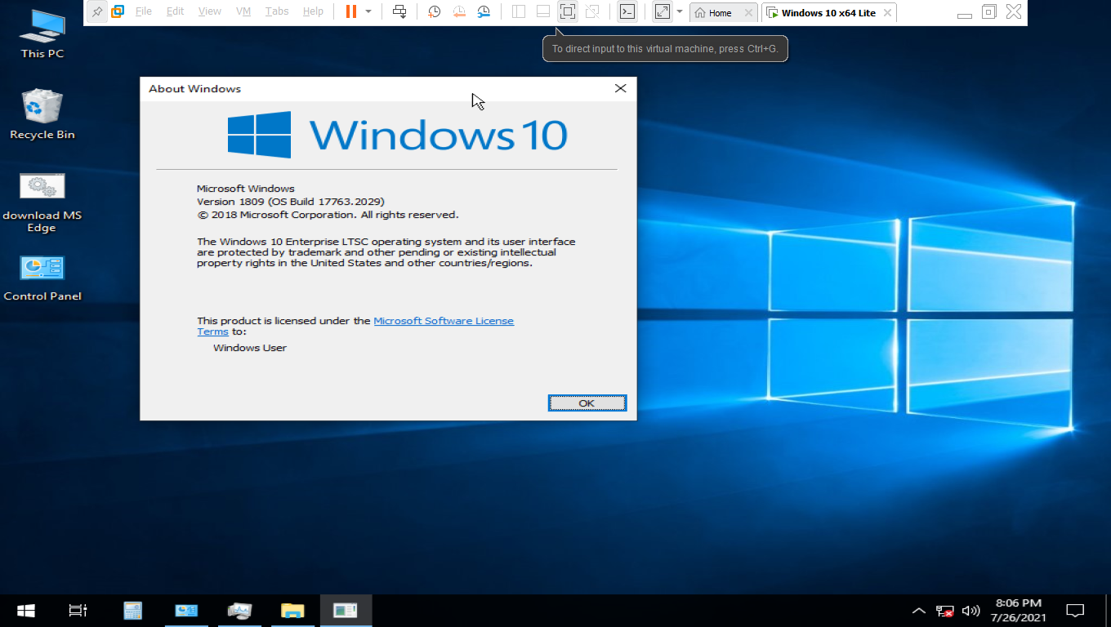
Task: Click the Microsoft Windows heading text
Action: click(246, 189)
